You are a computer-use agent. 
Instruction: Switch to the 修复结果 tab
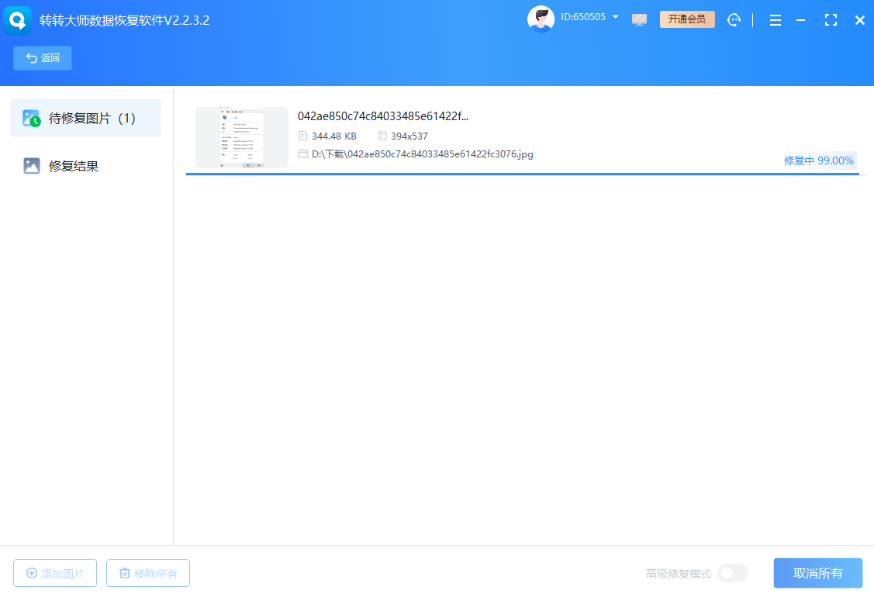74,166
